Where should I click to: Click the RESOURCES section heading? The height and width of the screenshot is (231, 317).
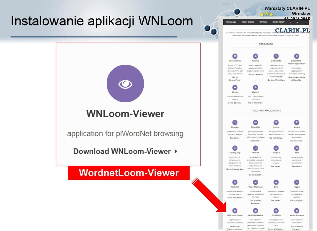(x=266, y=44)
